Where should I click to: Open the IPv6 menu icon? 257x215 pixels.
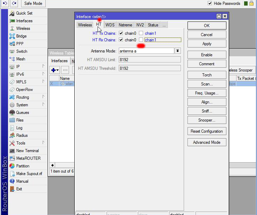(12, 74)
